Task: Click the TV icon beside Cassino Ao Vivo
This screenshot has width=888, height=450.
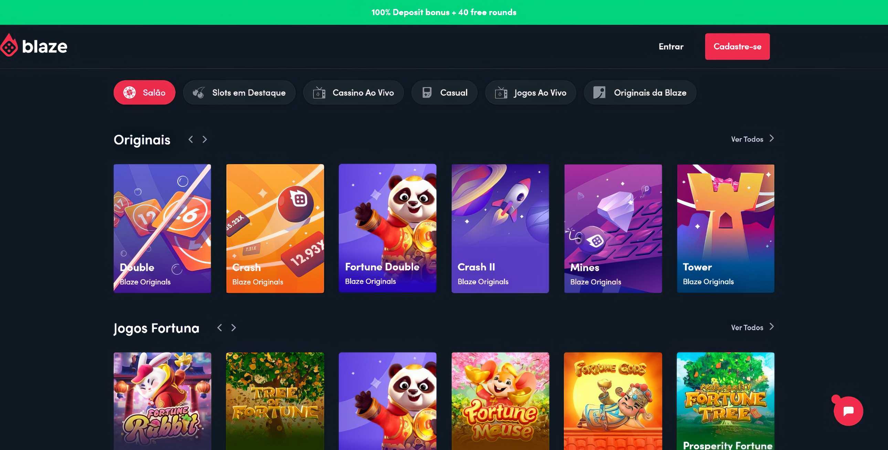Action: coord(319,92)
